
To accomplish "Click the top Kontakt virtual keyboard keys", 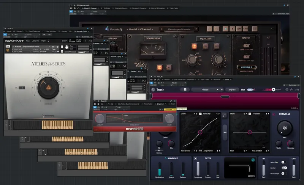I will click(x=57, y=125).
